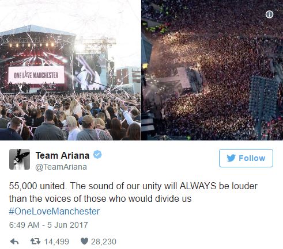This screenshot has width=283, height=249.
Task: Click the retweet icon
Action: point(36,242)
